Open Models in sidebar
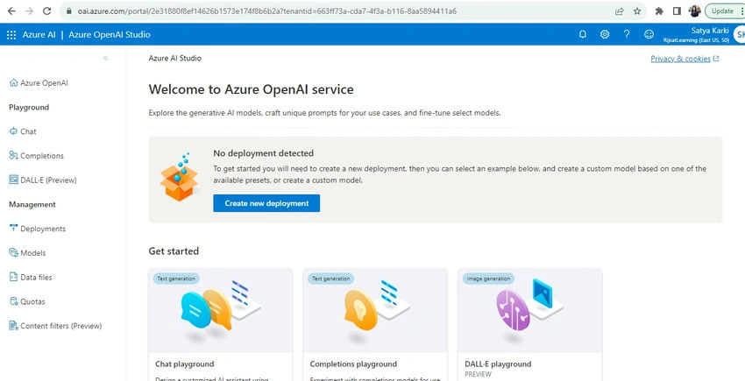The image size is (745, 381). pos(27,253)
